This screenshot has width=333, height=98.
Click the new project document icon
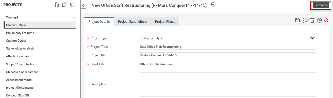pyautogui.click(x=57, y=5)
